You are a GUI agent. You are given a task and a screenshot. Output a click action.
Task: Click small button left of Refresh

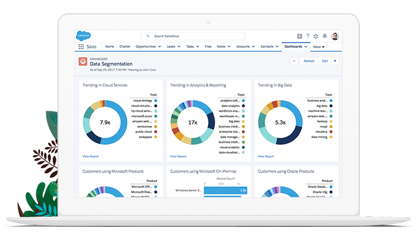294,61
